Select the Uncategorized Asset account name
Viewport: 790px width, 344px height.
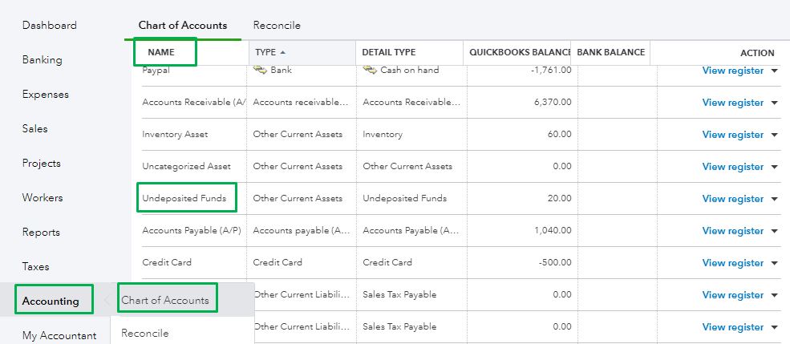click(186, 166)
